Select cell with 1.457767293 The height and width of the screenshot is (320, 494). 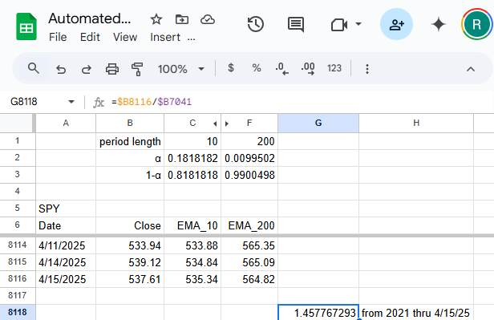pyautogui.click(x=318, y=313)
